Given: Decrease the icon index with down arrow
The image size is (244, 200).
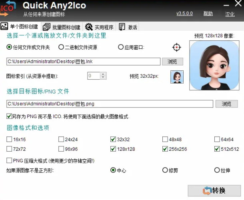Looking at the screenshot, I should (x=104, y=77).
